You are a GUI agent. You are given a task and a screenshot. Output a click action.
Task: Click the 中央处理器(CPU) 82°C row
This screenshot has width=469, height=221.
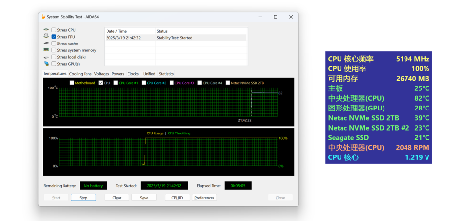coord(379,98)
